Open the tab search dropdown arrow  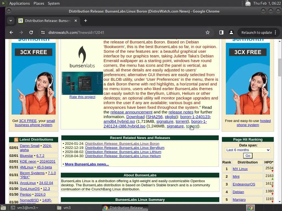pyautogui.click(x=11, y=21)
